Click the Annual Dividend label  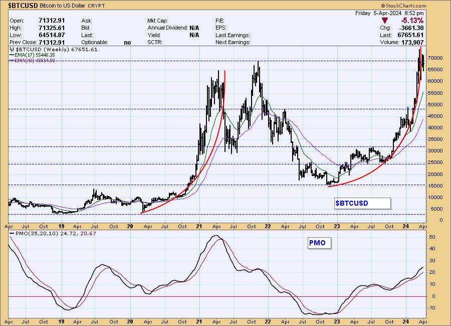point(167,28)
